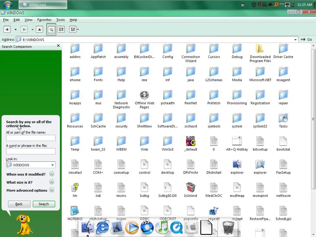Launch Internet Explorer from the dock
316x237 pixels.
tap(102, 227)
